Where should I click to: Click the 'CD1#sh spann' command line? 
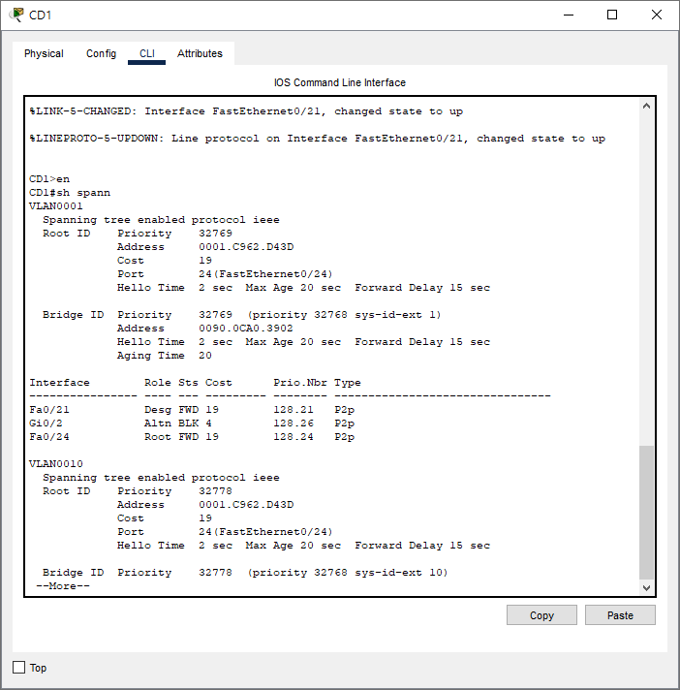(x=70, y=193)
